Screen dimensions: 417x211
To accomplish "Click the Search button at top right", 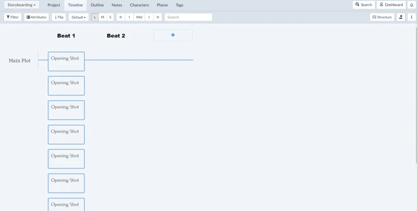I will [x=364, y=5].
